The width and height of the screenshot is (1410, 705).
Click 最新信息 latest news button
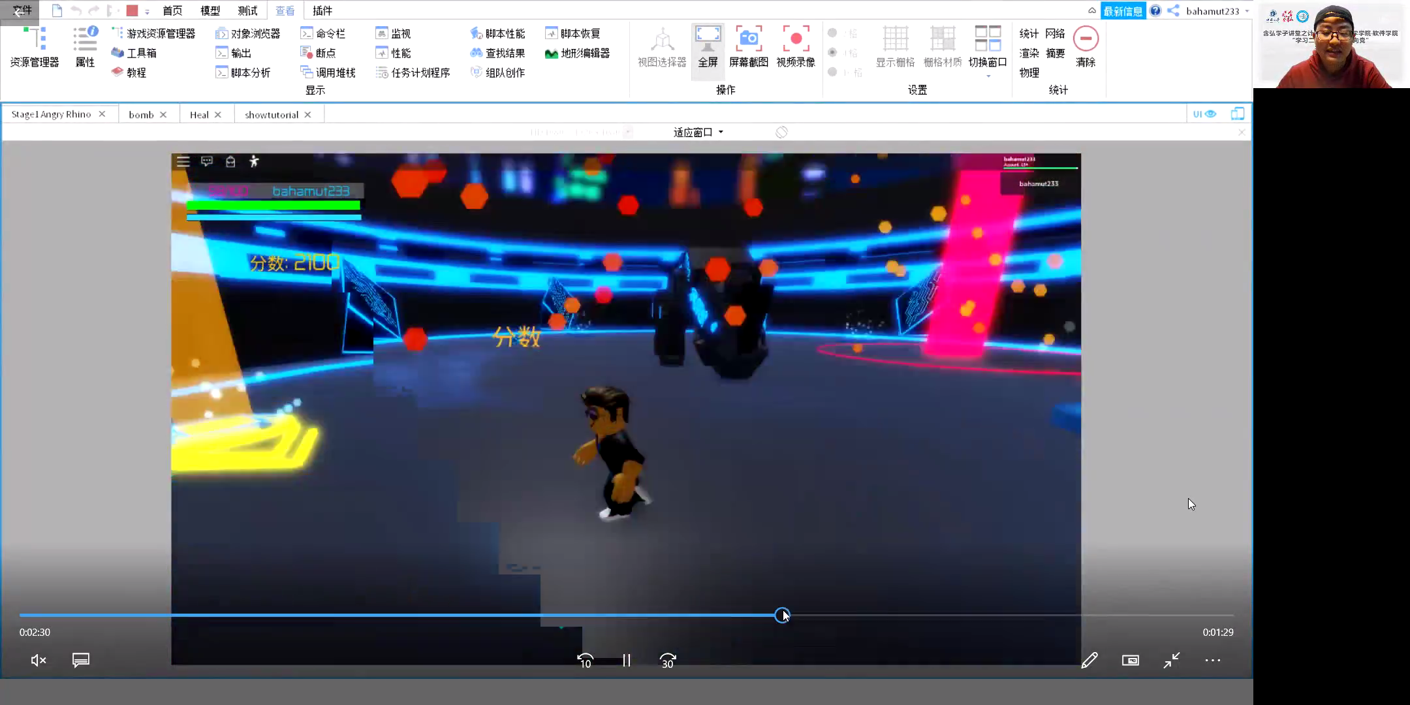pos(1123,11)
